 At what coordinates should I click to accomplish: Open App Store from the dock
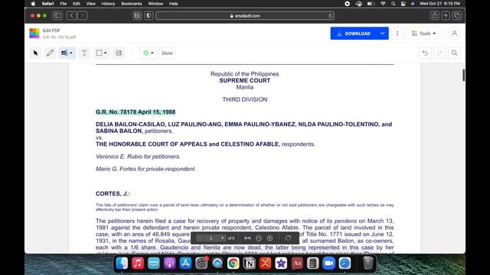(185, 263)
